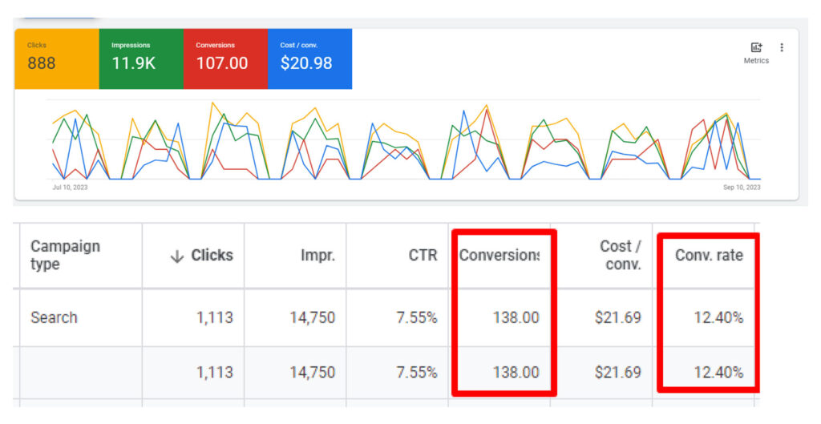Open the Metrics chart options icon
The width and height of the screenshot is (821, 424).
[755, 49]
